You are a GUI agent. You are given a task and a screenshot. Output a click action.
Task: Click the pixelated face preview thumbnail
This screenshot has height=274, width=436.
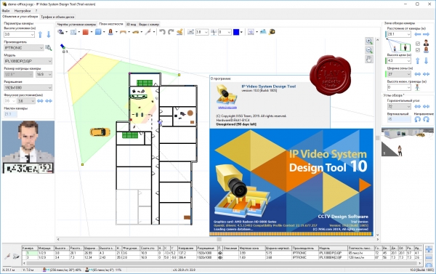pos(28,147)
